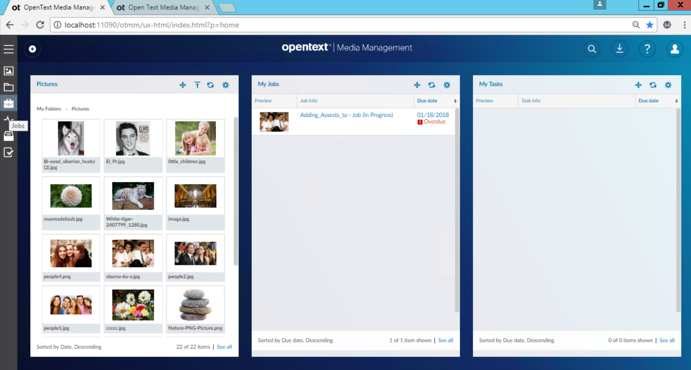The image size is (691, 370).
Task: Open the Folders icon in the sidebar
Action: point(9,87)
